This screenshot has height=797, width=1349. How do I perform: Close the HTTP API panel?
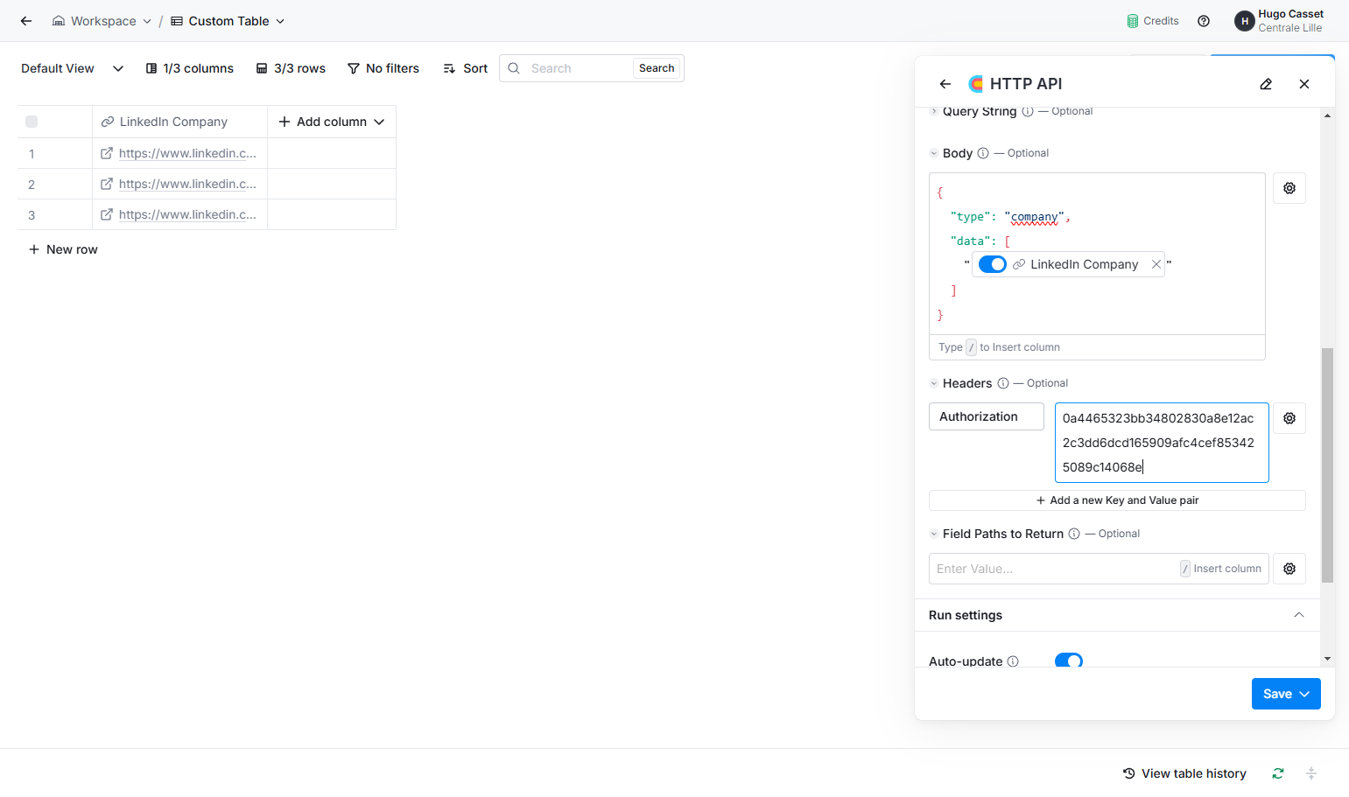coord(1304,84)
